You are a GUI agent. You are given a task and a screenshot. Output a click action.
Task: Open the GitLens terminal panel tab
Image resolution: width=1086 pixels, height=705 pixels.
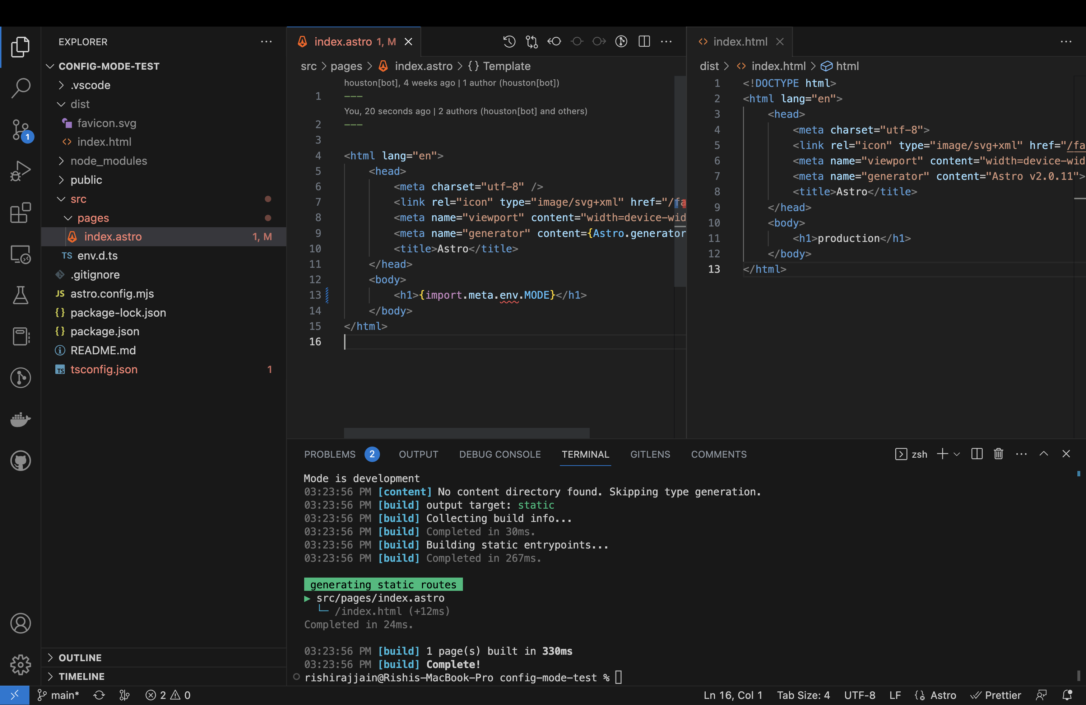650,454
